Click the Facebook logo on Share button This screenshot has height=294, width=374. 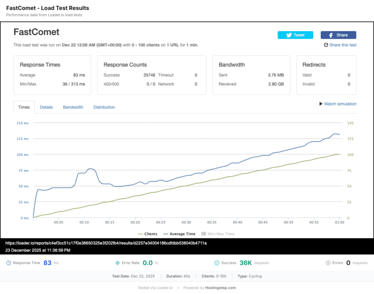click(x=331, y=35)
